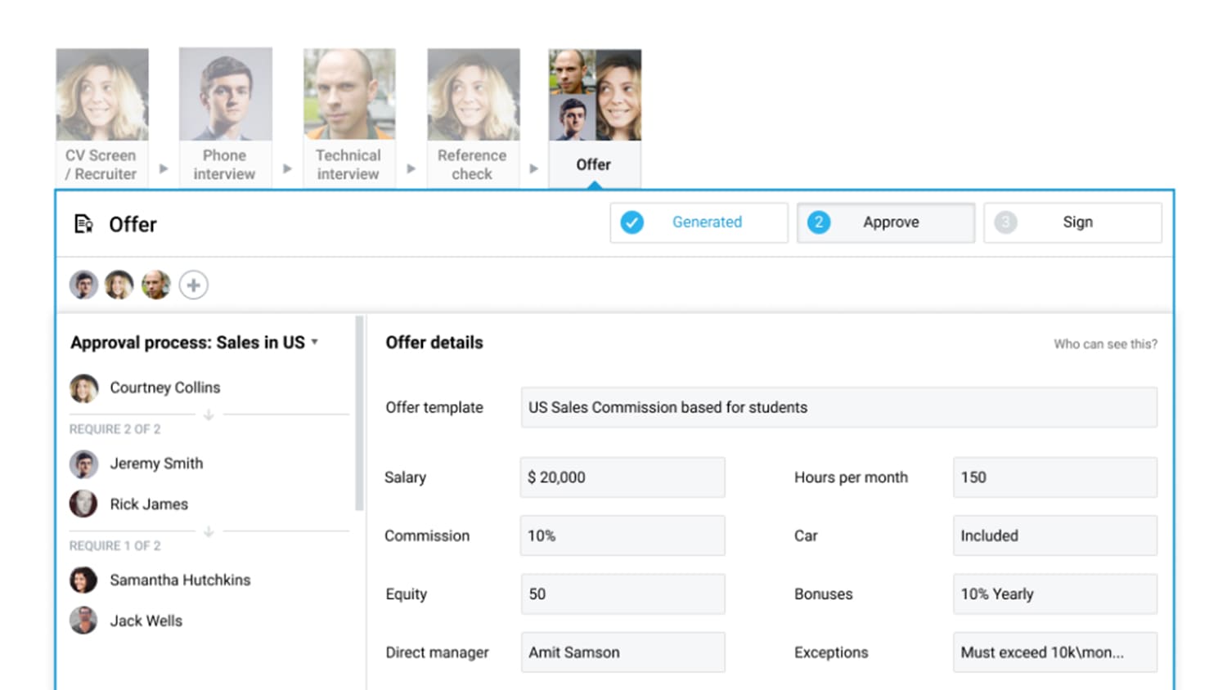Select approver Jeremy Smith name

click(x=156, y=464)
